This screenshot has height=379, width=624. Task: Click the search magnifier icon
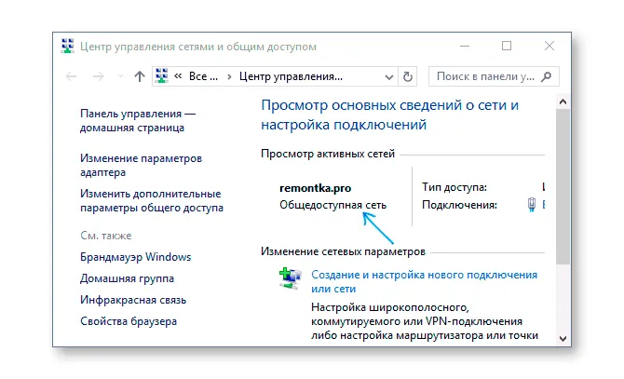tap(547, 76)
